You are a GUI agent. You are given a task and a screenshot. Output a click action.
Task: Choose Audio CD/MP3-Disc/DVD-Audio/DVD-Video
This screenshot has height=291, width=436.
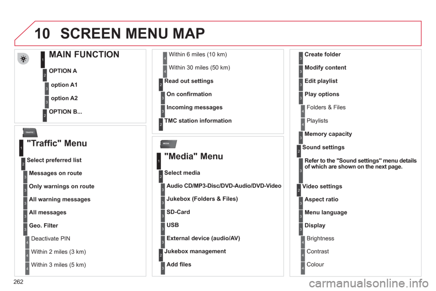[224, 186]
